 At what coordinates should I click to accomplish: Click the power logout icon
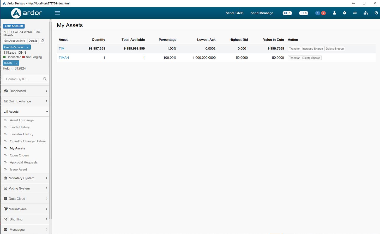point(376,13)
